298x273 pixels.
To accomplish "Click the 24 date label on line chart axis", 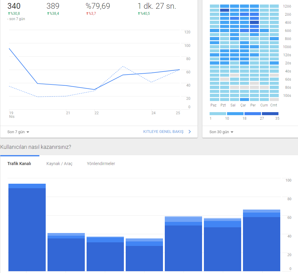I will pyautogui.click(x=153, y=113).
